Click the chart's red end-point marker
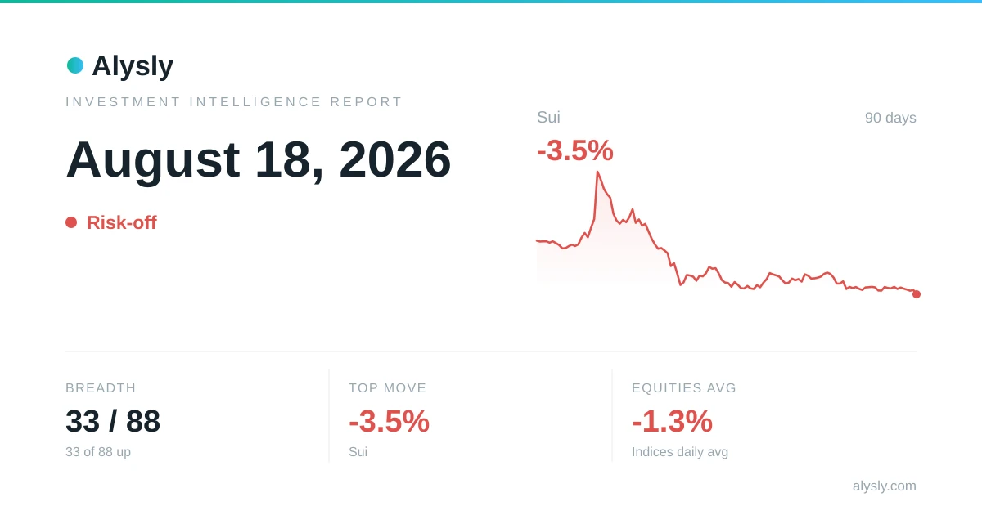Viewport: 982px width, 515px height. pyautogui.click(x=917, y=294)
